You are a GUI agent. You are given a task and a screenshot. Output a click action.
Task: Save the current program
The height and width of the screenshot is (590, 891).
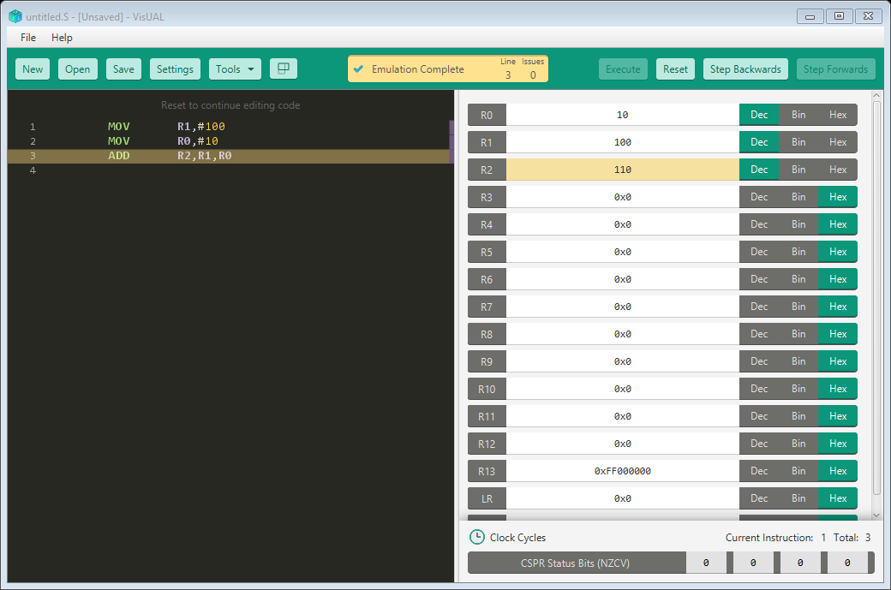(x=123, y=68)
